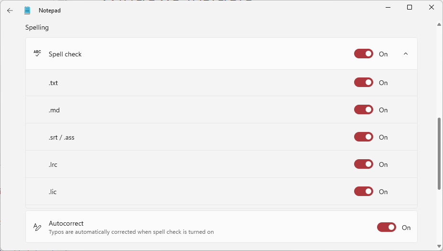Click the Notepad app icon in title bar
443x251 pixels.
coord(27,10)
